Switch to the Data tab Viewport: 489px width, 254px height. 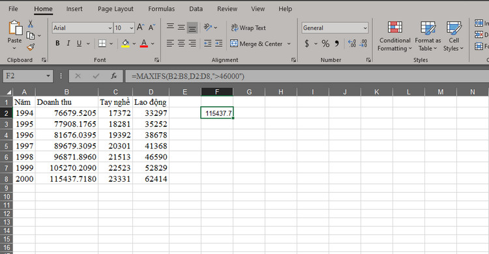196,8
